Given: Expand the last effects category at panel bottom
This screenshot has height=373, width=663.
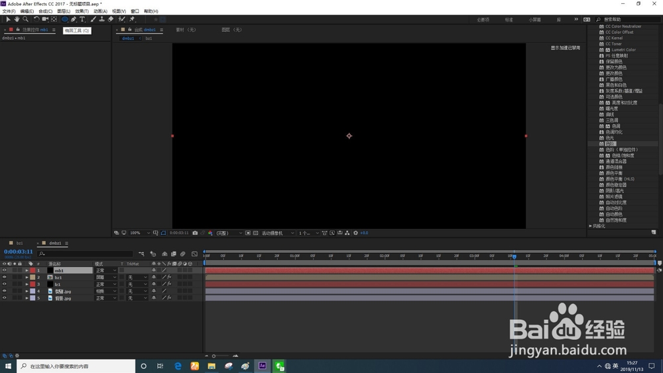Looking at the screenshot, I should pyautogui.click(x=590, y=226).
